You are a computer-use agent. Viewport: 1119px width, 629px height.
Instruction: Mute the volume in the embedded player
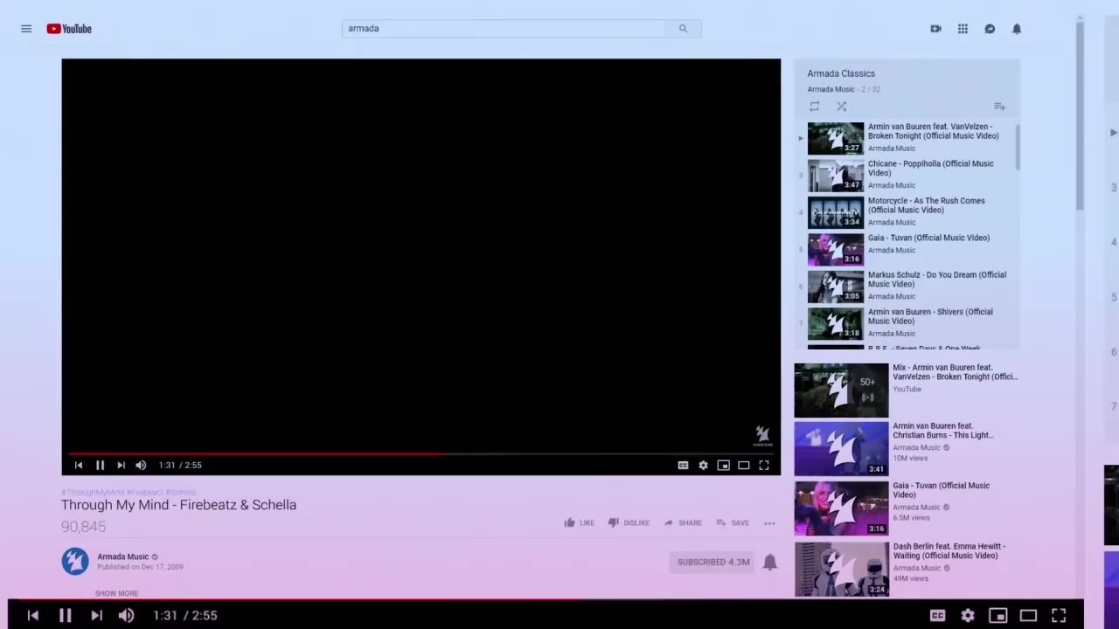(x=141, y=466)
